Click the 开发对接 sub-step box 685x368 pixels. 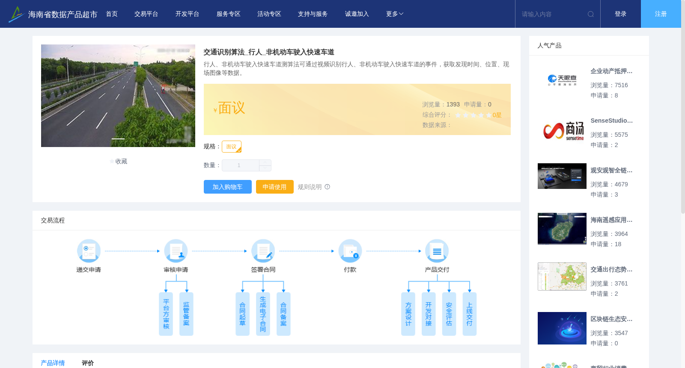coord(429,314)
